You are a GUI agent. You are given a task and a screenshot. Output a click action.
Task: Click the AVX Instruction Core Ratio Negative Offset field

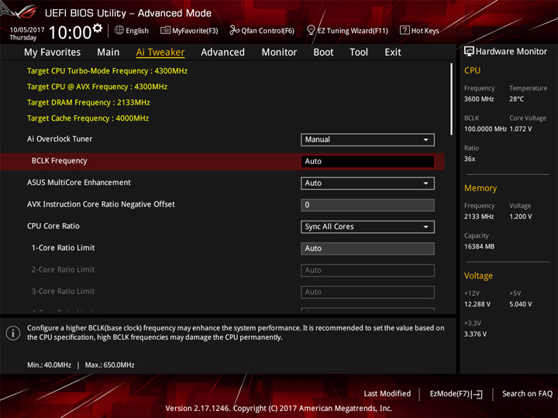(x=367, y=205)
